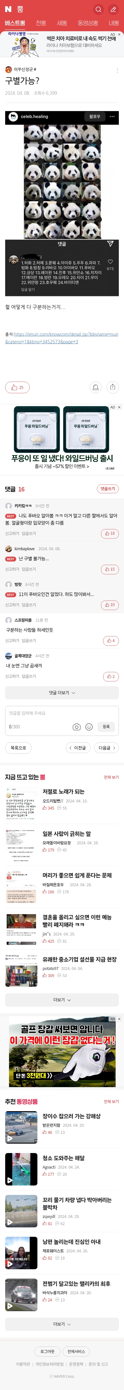Expand more comments with 댓글 더보기

click(x=62, y=692)
